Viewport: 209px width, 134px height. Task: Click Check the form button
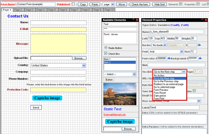(x=140, y=4)
